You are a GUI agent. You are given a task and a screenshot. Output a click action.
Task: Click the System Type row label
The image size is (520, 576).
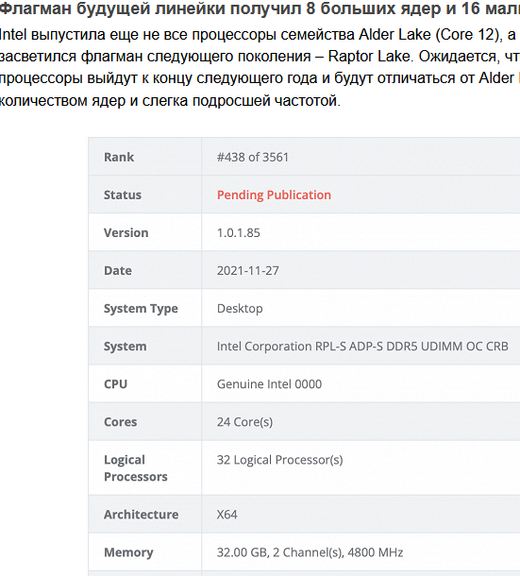click(141, 309)
